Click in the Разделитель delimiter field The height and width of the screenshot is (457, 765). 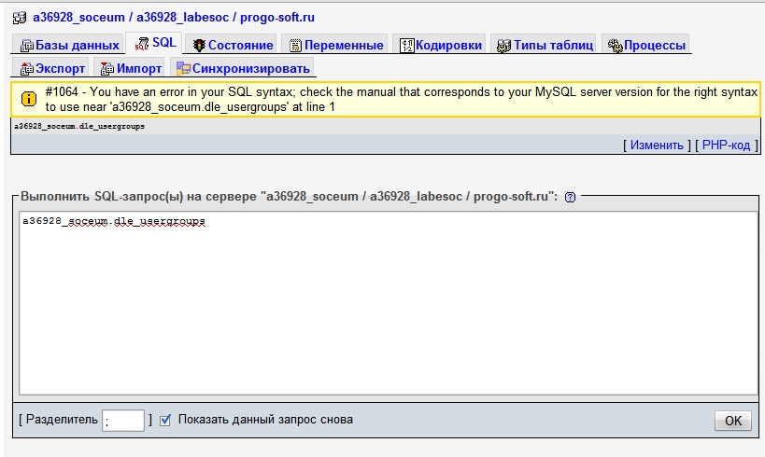(x=123, y=421)
